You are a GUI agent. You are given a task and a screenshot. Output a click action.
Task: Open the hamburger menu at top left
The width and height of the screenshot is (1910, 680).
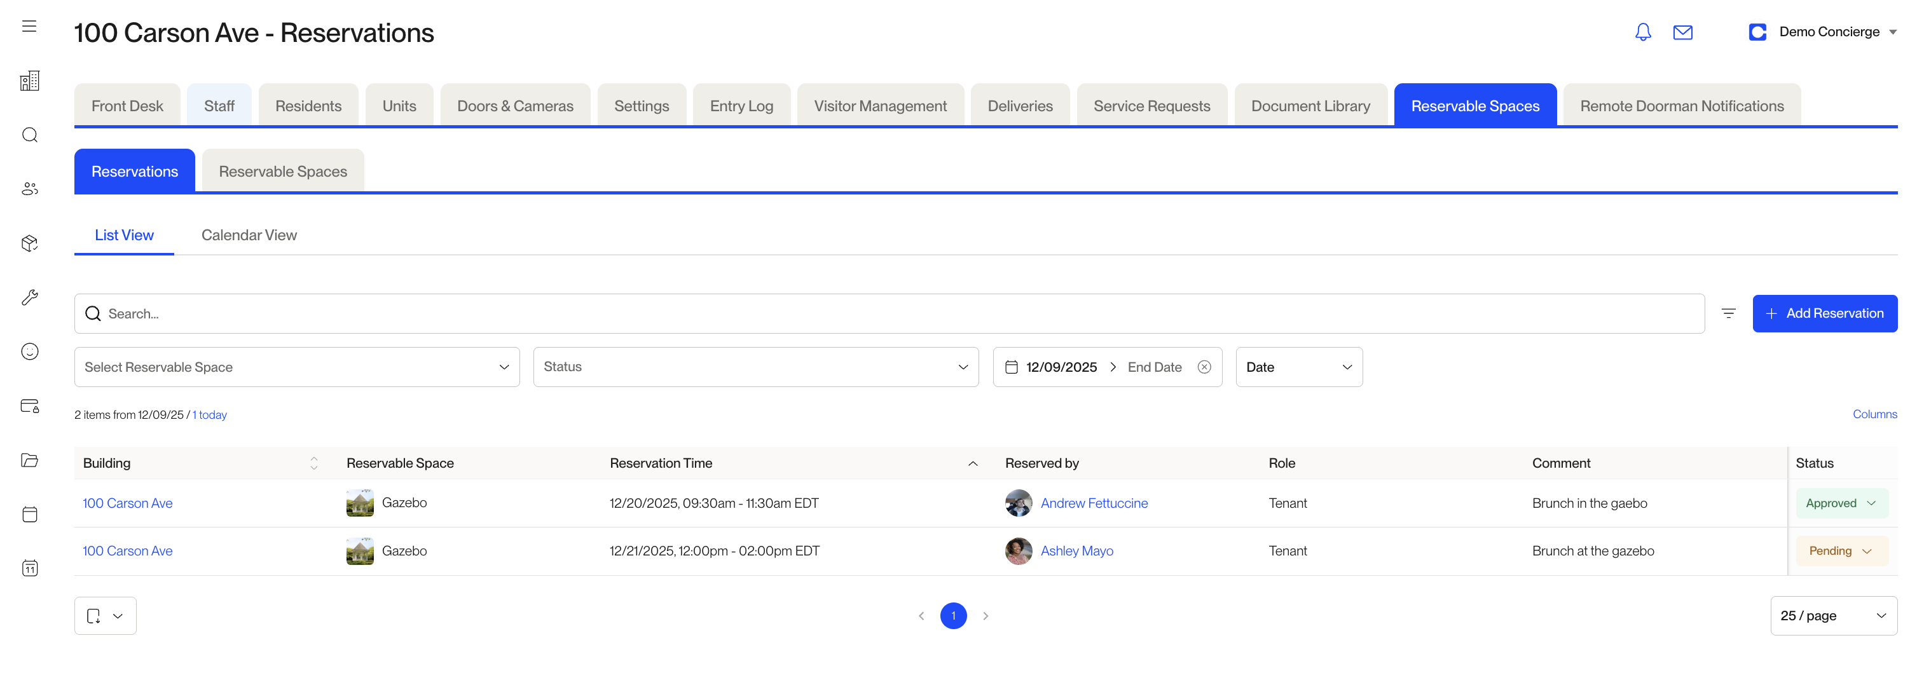29,25
